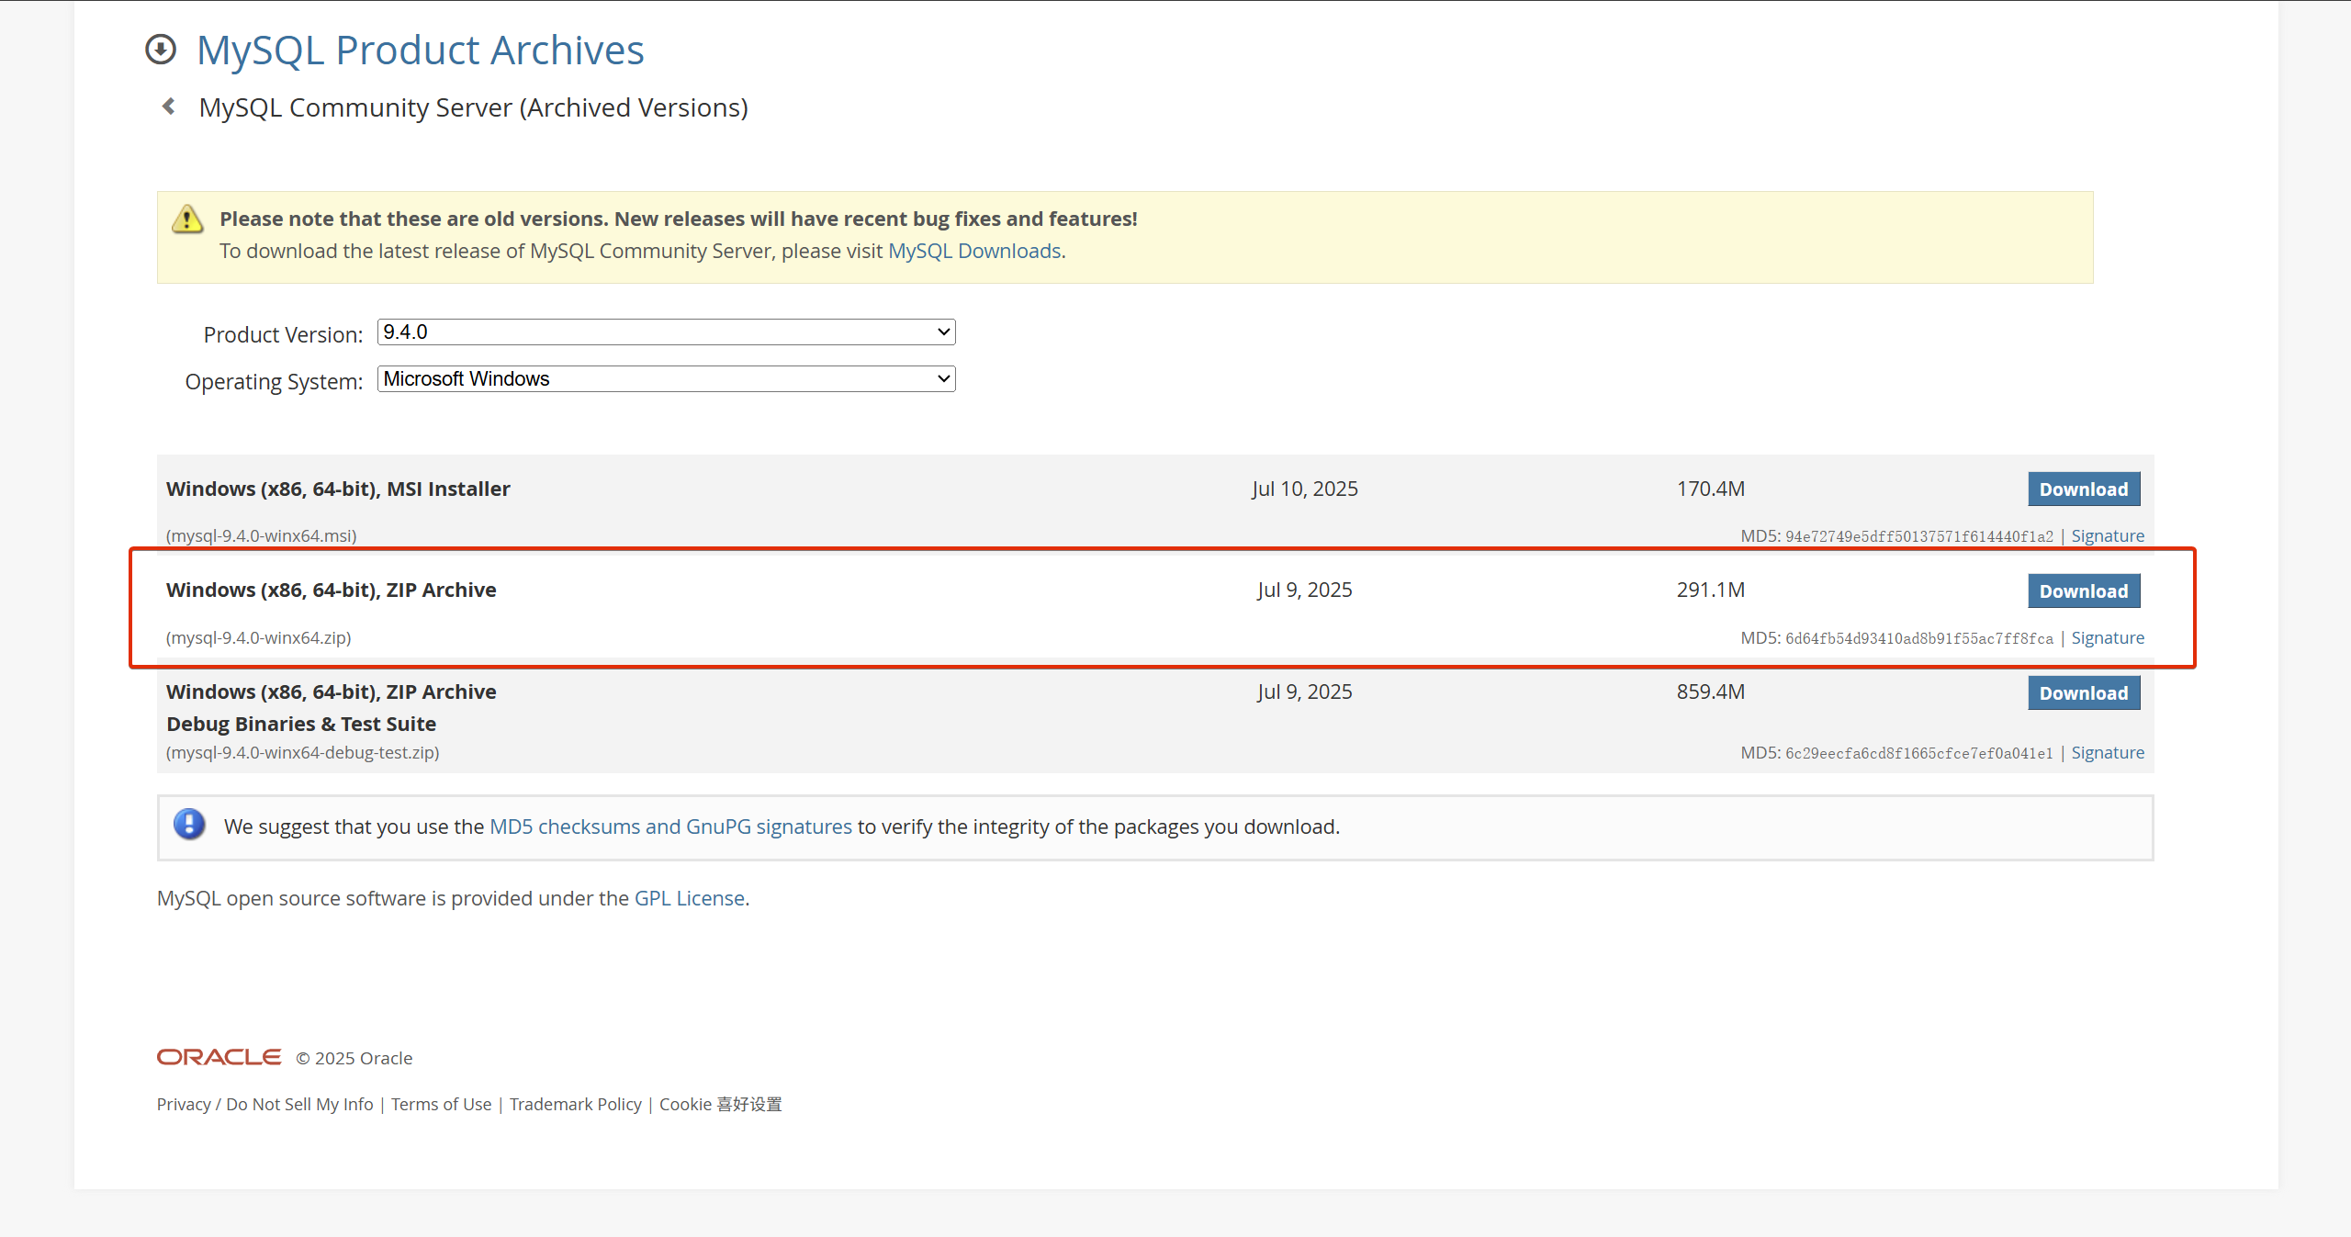The width and height of the screenshot is (2351, 1237).
Task: Follow the MySQL Downloads link
Action: (973, 251)
